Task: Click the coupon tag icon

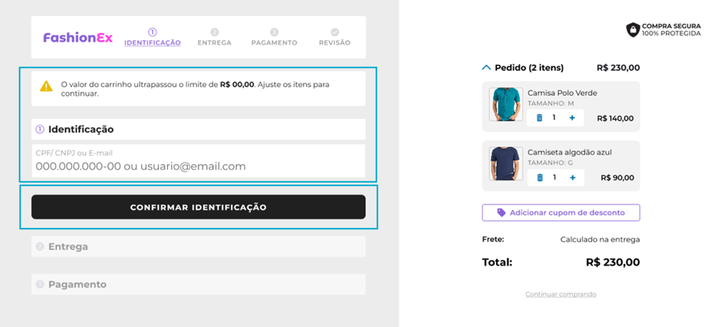Action: coord(501,213)
